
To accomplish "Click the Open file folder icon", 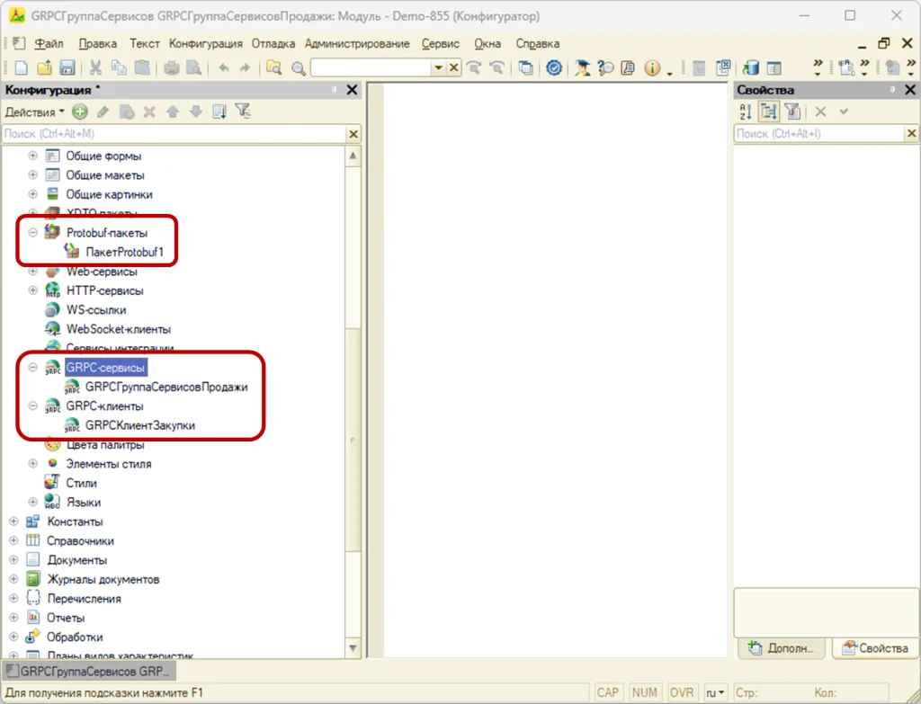I will [x=44, y=68].
